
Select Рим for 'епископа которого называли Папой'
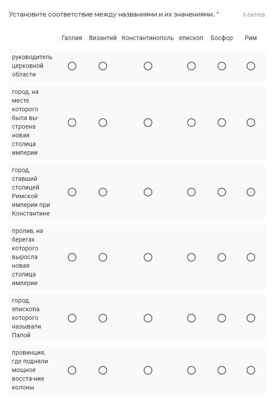click(251, 318)
